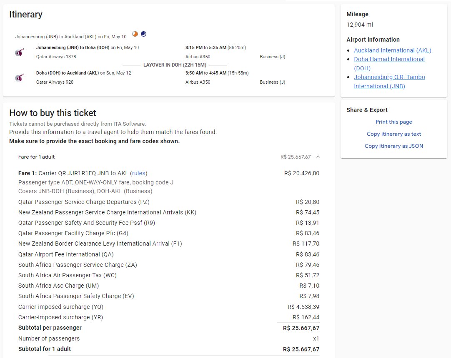Click the 8:15 PM to 5:35 AM flight time

pos(206,47)
